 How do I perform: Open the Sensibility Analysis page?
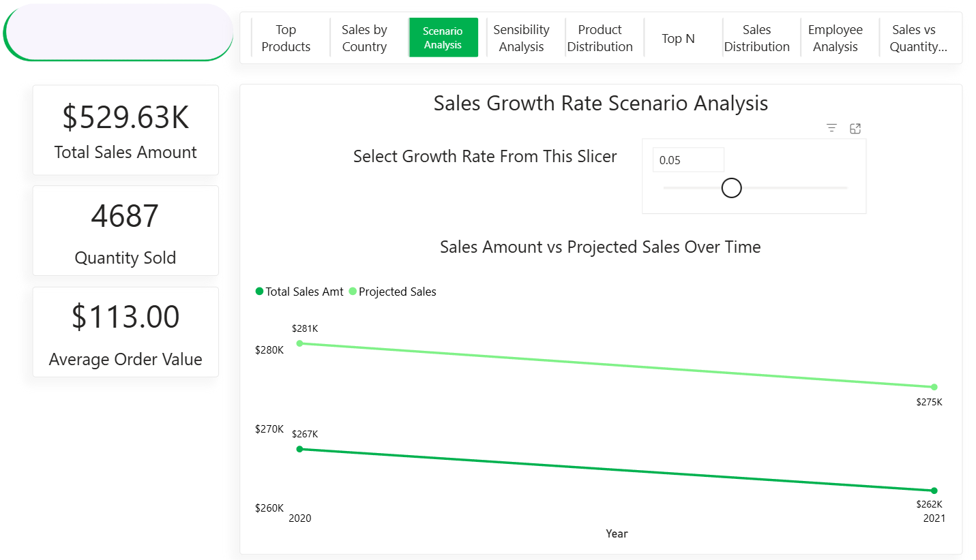point(522,37)
